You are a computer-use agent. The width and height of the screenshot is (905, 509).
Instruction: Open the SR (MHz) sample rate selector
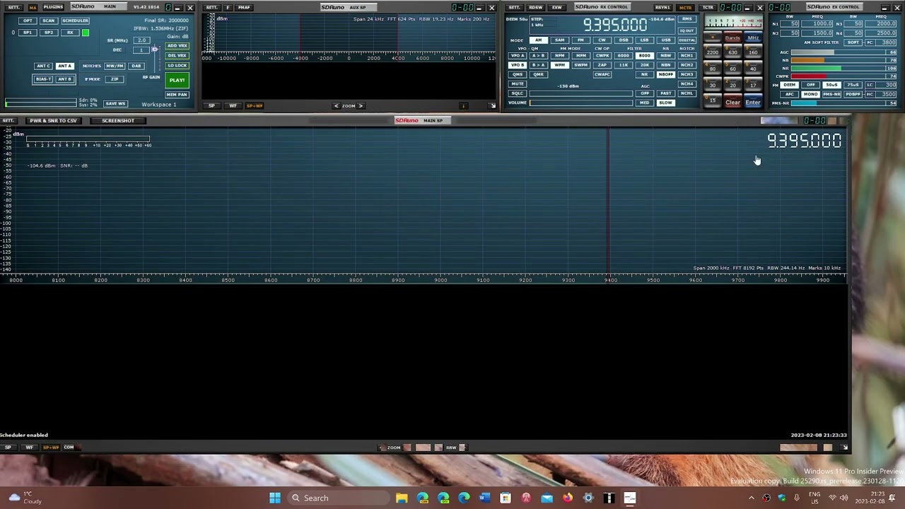tap(141, 40)
